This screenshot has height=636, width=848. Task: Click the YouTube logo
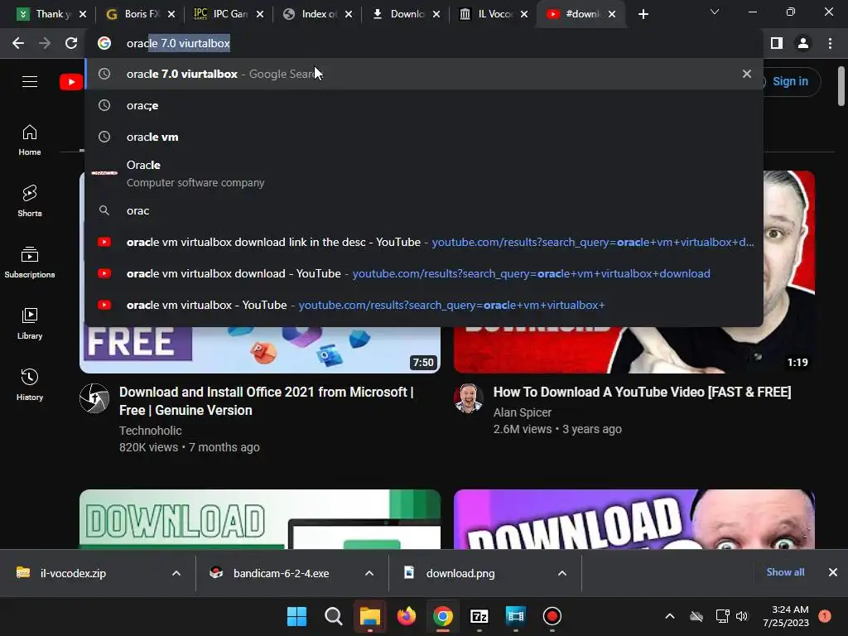coord(71,82)
